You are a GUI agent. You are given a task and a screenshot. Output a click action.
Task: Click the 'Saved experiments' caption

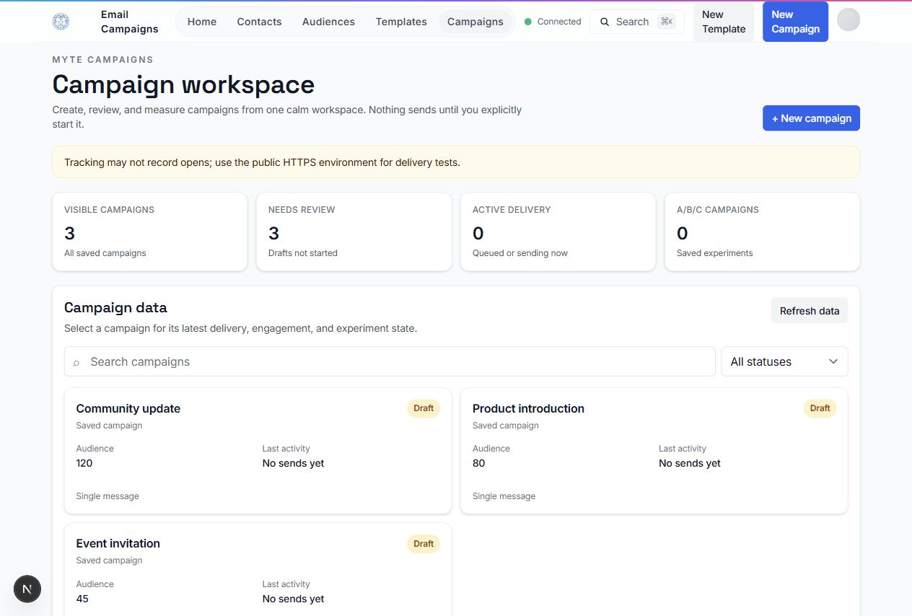pos(714,253)
